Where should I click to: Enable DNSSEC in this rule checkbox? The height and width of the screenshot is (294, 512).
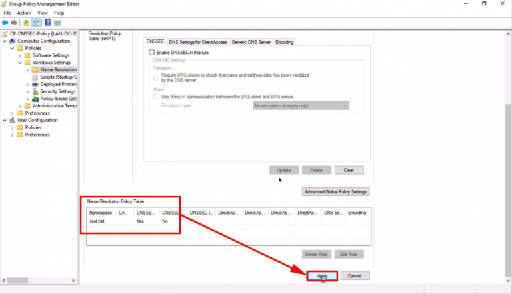point(152,52)
